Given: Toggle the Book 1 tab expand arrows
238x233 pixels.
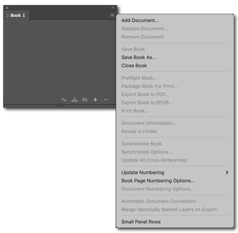Looking at the screenshot, I should [x=8, y=16].
